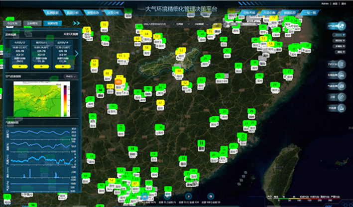353x207 pixels.
Task: Click bottom circular icon above '全部 151 | 在线 124'
Action: (189, 197)
